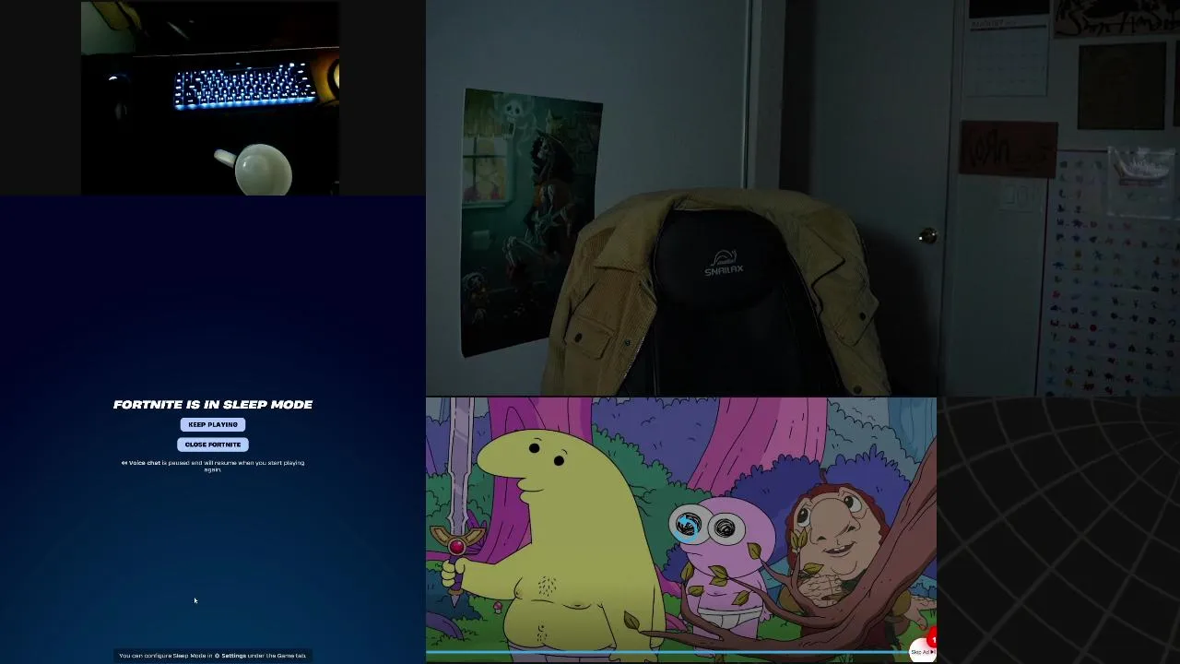Click the red notification badge on video
Viewport: 1180px width, 664px height.
pyautogui.click(x=931, y=638)
